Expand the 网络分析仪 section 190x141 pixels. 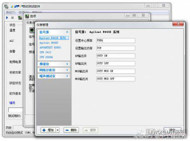pyautogui.click(x=67, y=70)
